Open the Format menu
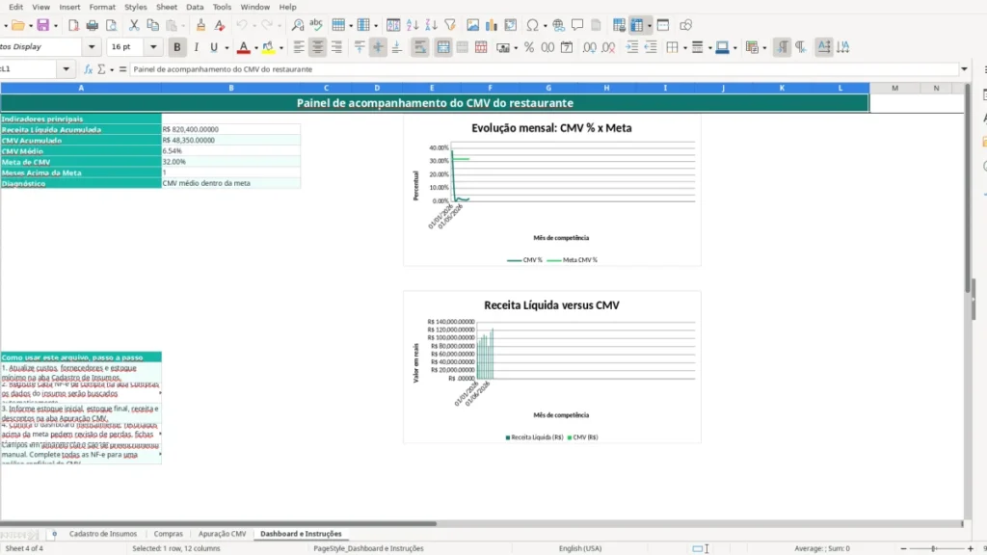 (x=102, y=7)
